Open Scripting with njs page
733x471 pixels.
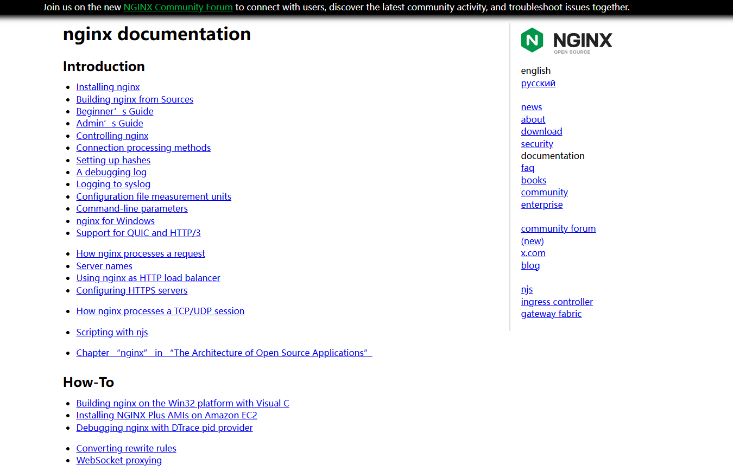click(x=112, y=332)
